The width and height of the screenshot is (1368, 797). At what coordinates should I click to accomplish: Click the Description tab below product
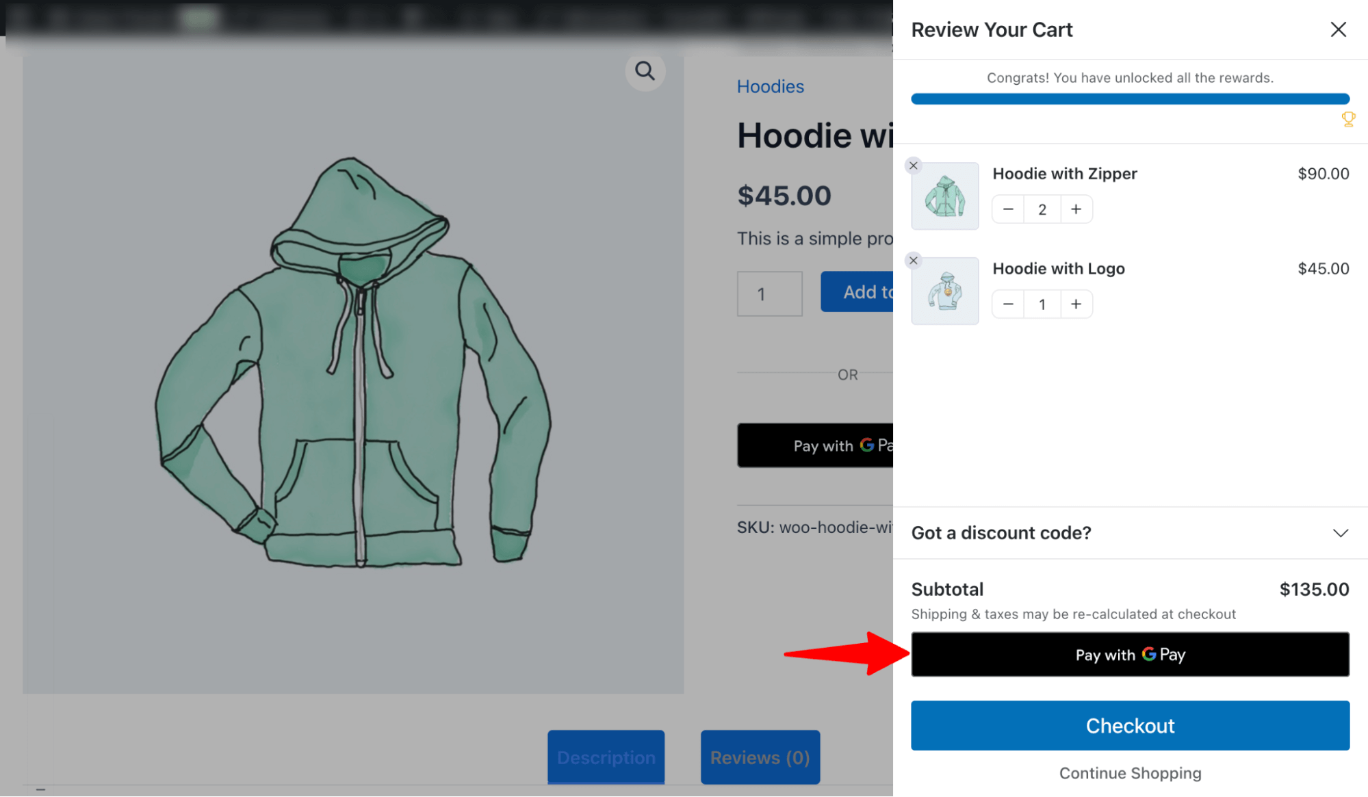[x=606, y=757]
